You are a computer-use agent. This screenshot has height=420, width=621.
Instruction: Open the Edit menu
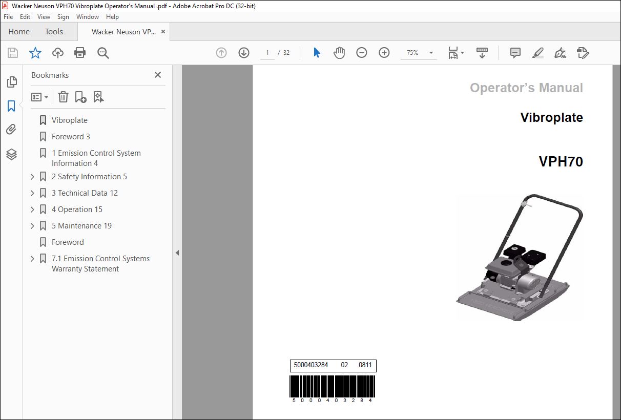click(25, 17)
